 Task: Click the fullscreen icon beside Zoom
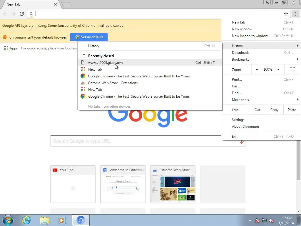point(292,69)
